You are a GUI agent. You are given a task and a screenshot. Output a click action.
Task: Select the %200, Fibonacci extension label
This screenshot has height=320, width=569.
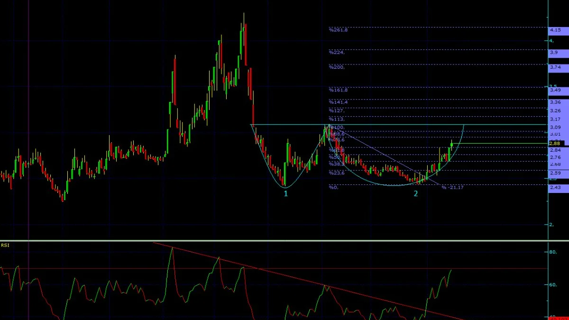pyautogui.click(x=337, y=67)
